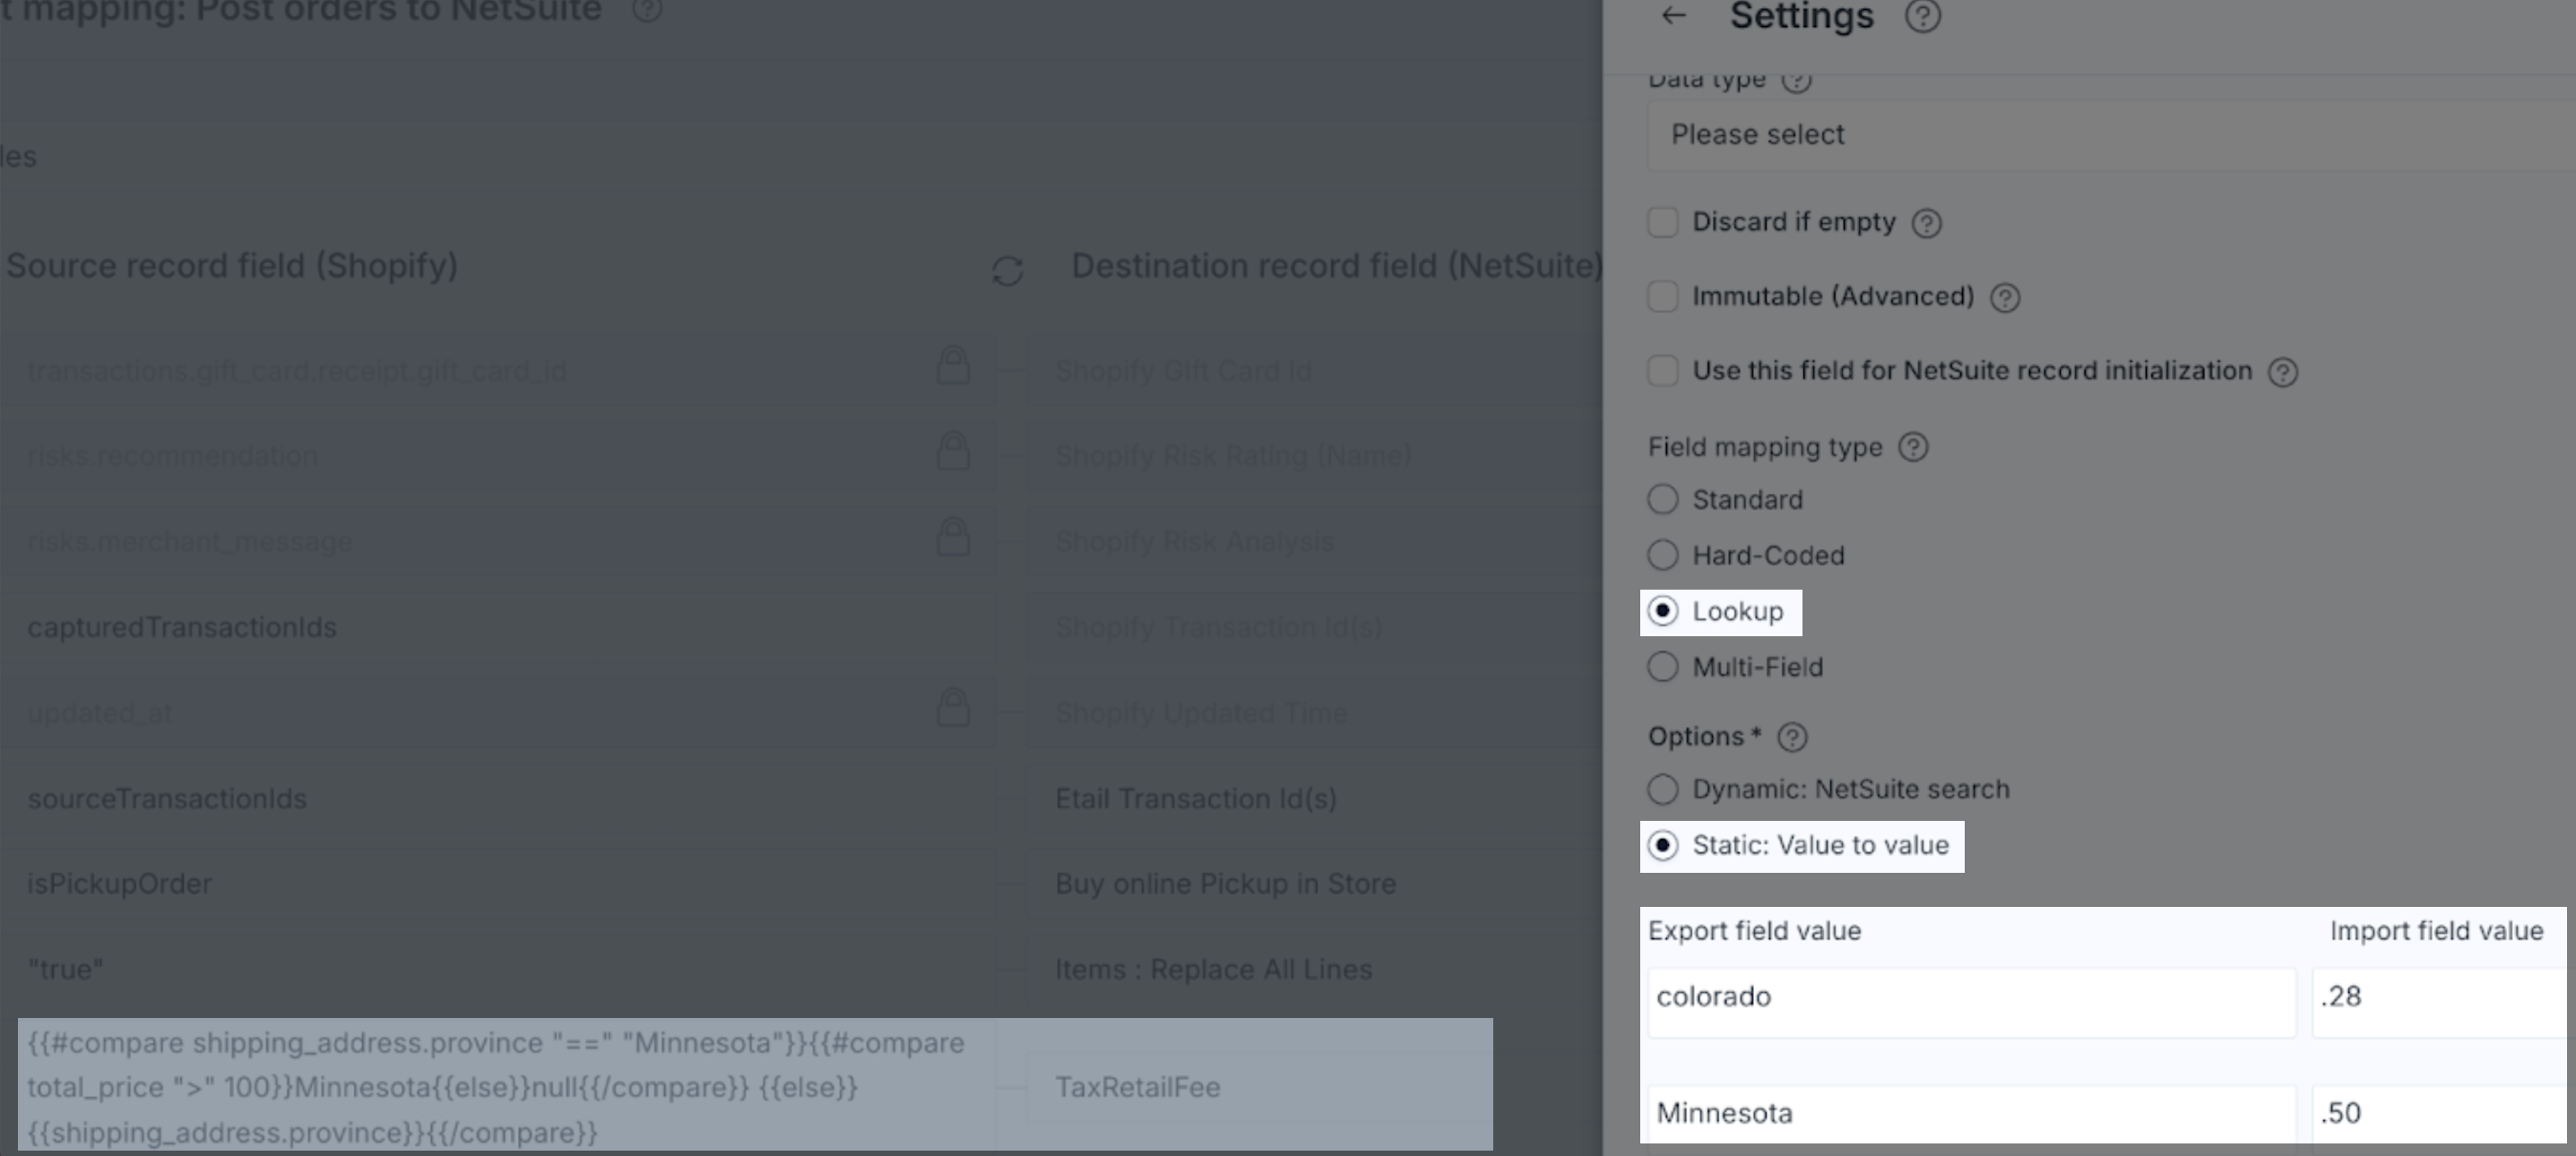
Task: Click Shopify Updated Time destination field
Action: coord(1315,714)
